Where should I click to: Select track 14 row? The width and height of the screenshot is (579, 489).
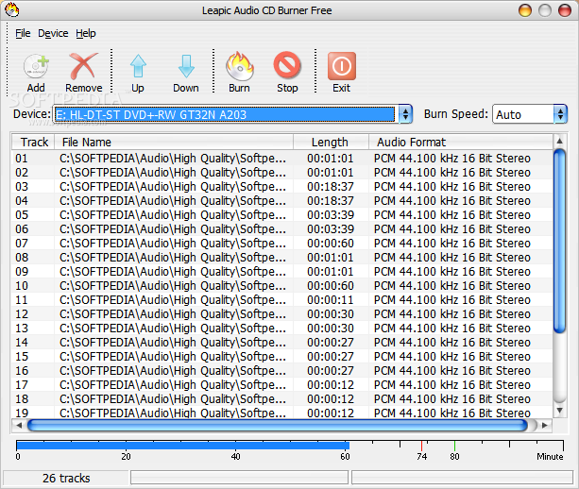(282, 342)
